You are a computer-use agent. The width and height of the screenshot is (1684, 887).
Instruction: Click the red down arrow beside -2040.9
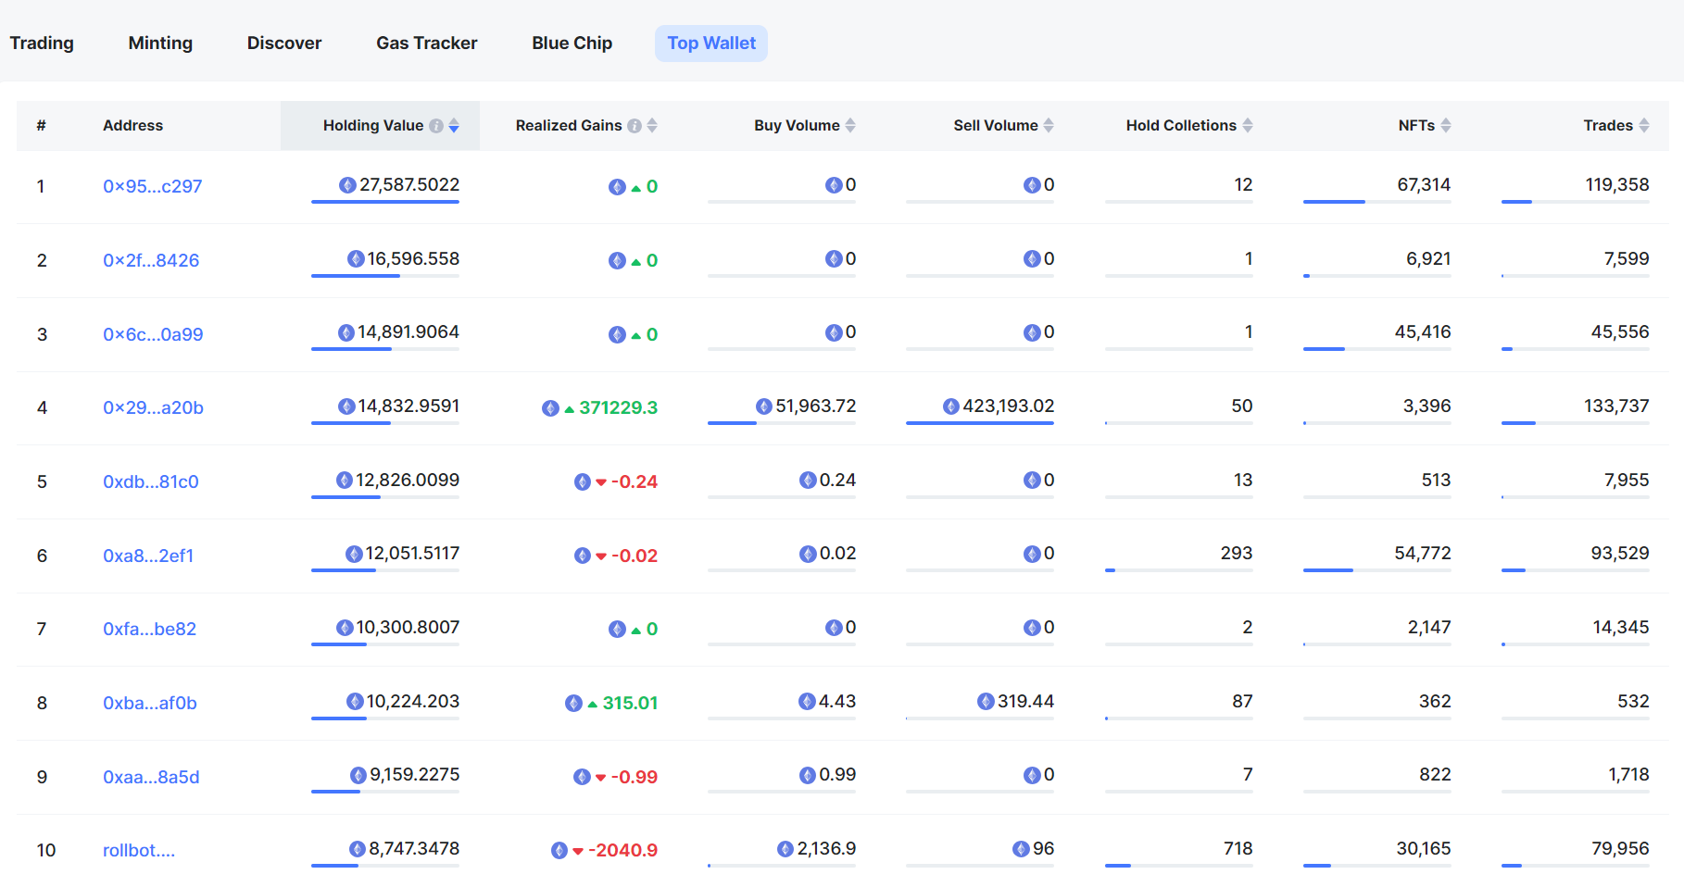(x=578, y=851)
